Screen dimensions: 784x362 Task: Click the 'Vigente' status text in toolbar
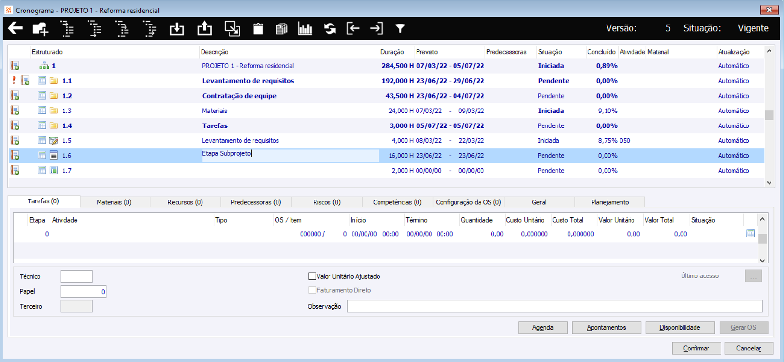point(753,28)
